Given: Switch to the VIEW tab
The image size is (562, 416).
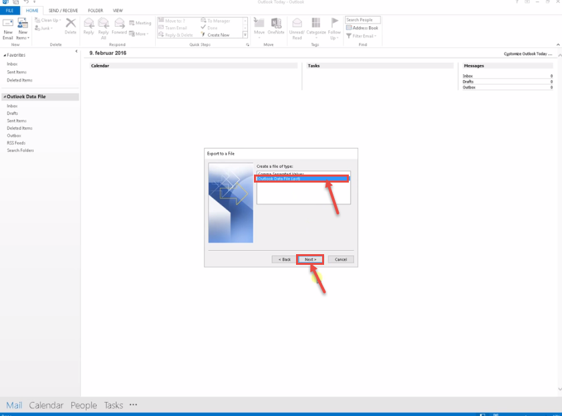Looking at the screenshot, I should coord(118,11).
